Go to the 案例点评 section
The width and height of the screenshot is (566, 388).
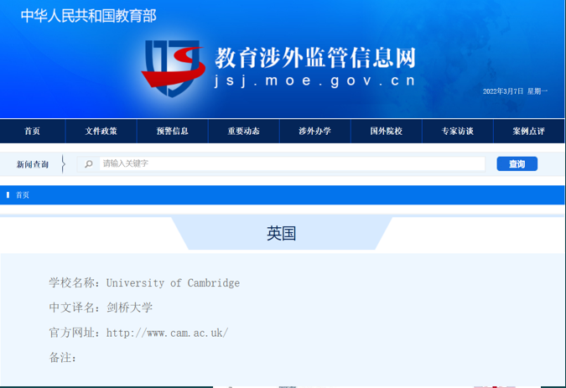(x=529, y=132)
